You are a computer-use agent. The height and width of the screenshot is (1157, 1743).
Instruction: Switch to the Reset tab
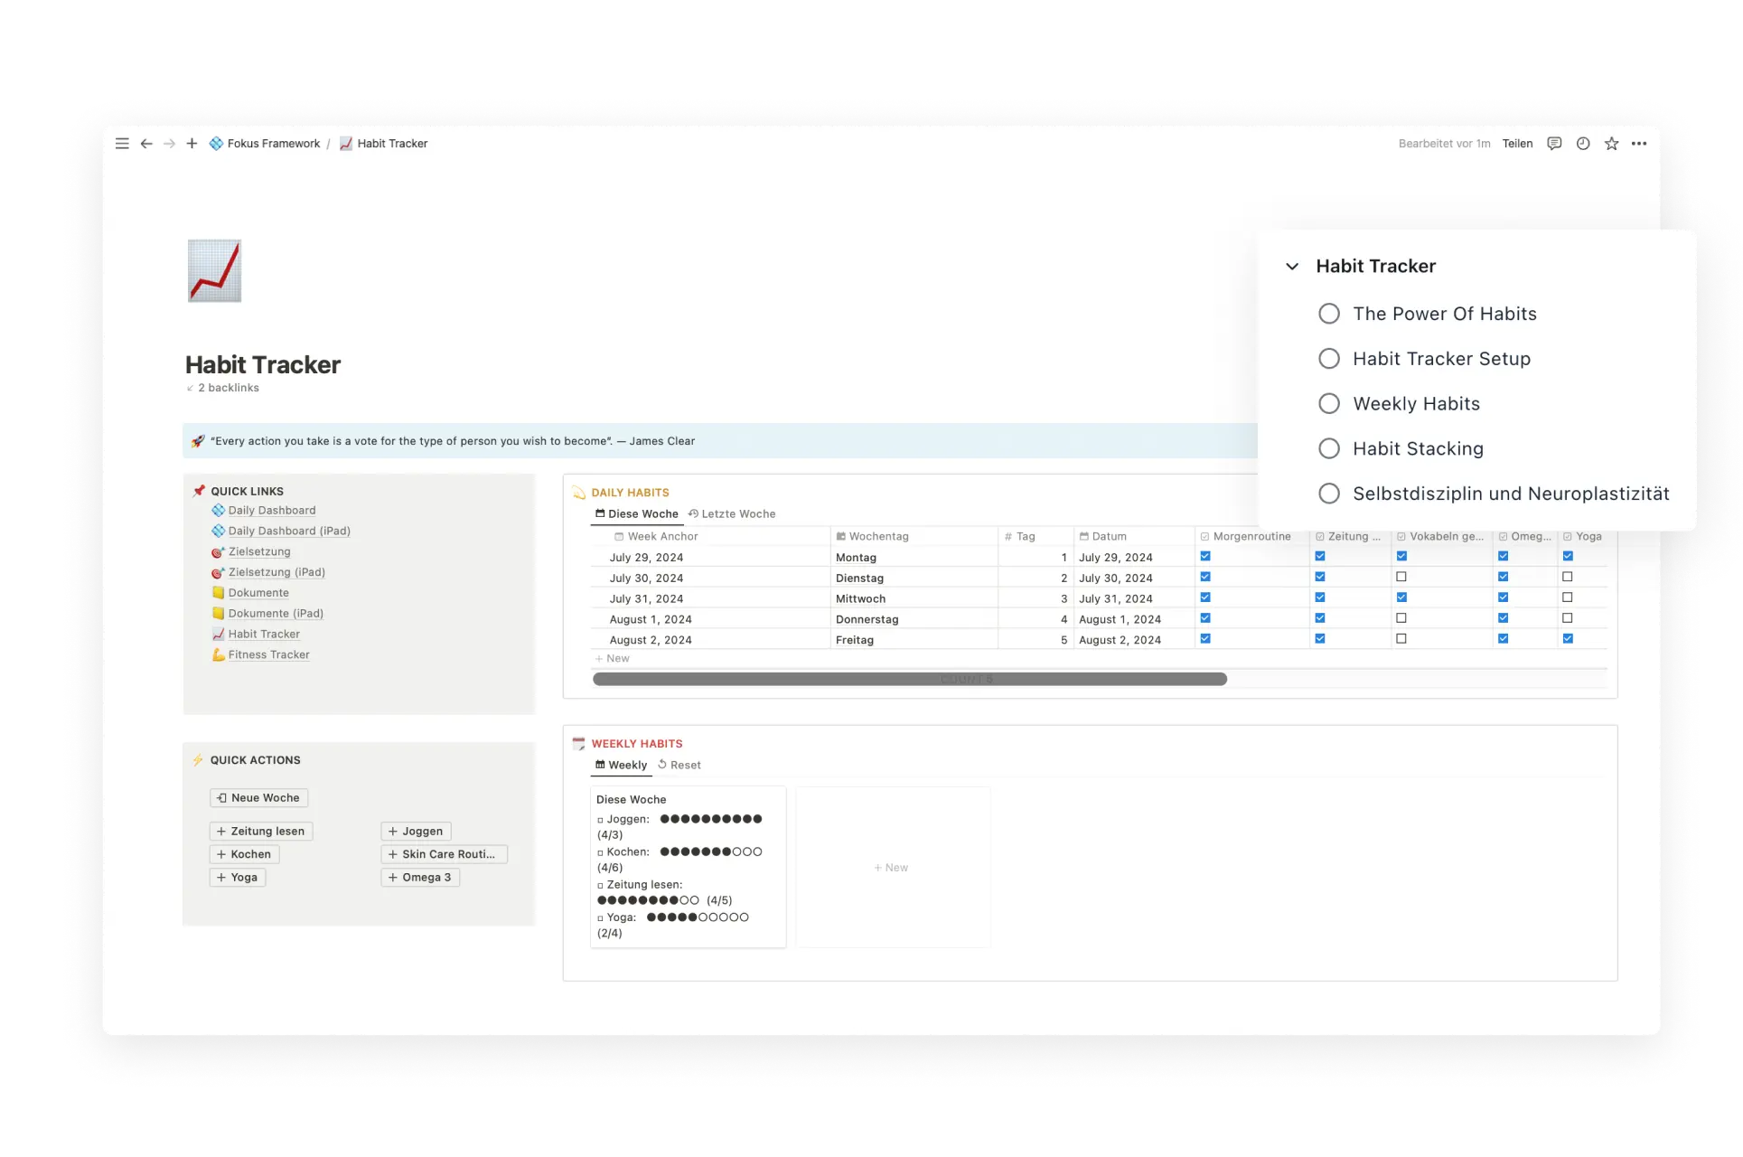click(x=679, y=765)
